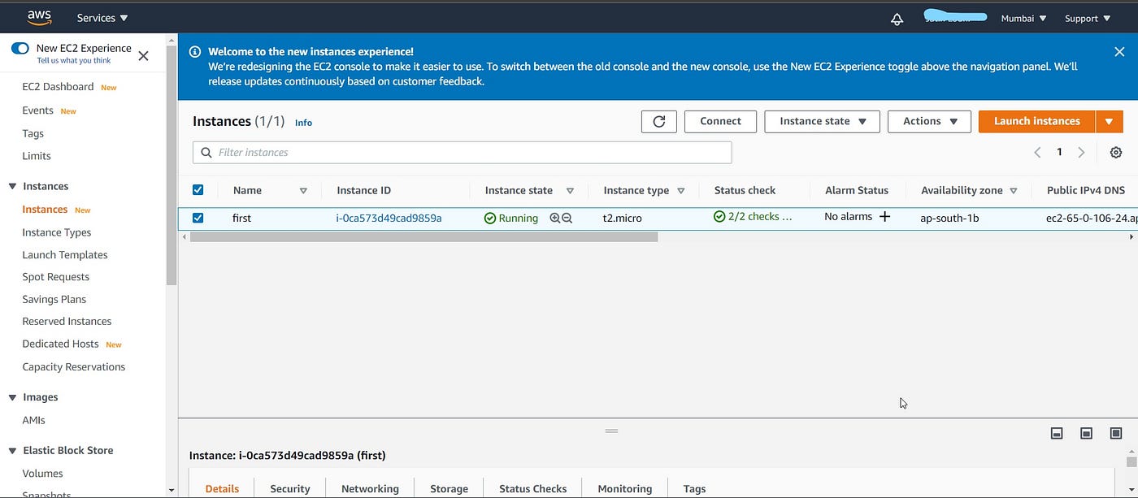Switch to the Tags tab

(x=694, y=488)
